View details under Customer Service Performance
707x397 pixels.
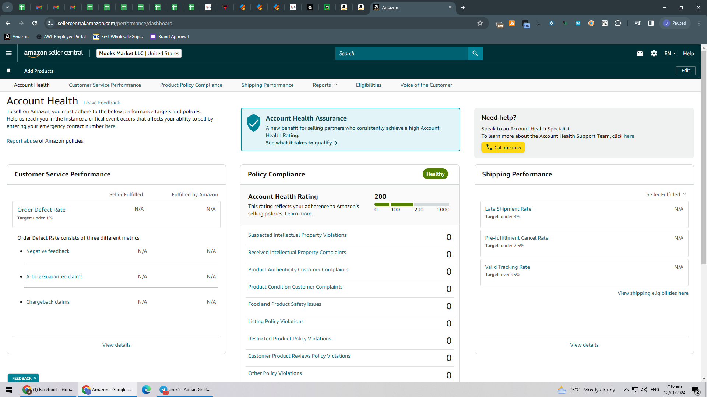tap(116, 345)
